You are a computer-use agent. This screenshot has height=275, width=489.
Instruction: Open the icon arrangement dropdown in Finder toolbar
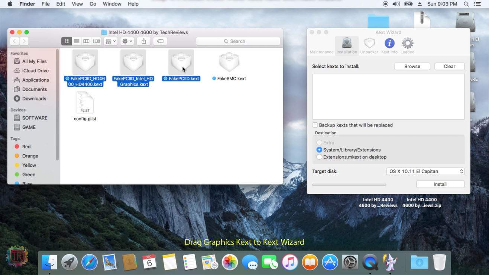(x=110, y=41)
